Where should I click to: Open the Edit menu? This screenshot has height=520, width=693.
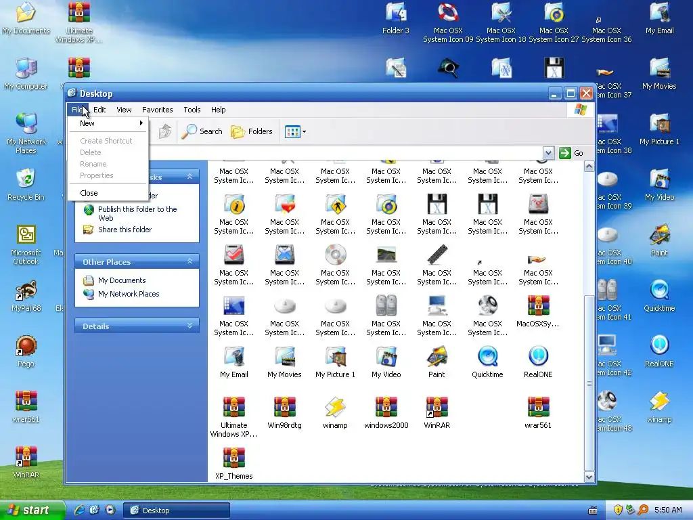(99, 110)
